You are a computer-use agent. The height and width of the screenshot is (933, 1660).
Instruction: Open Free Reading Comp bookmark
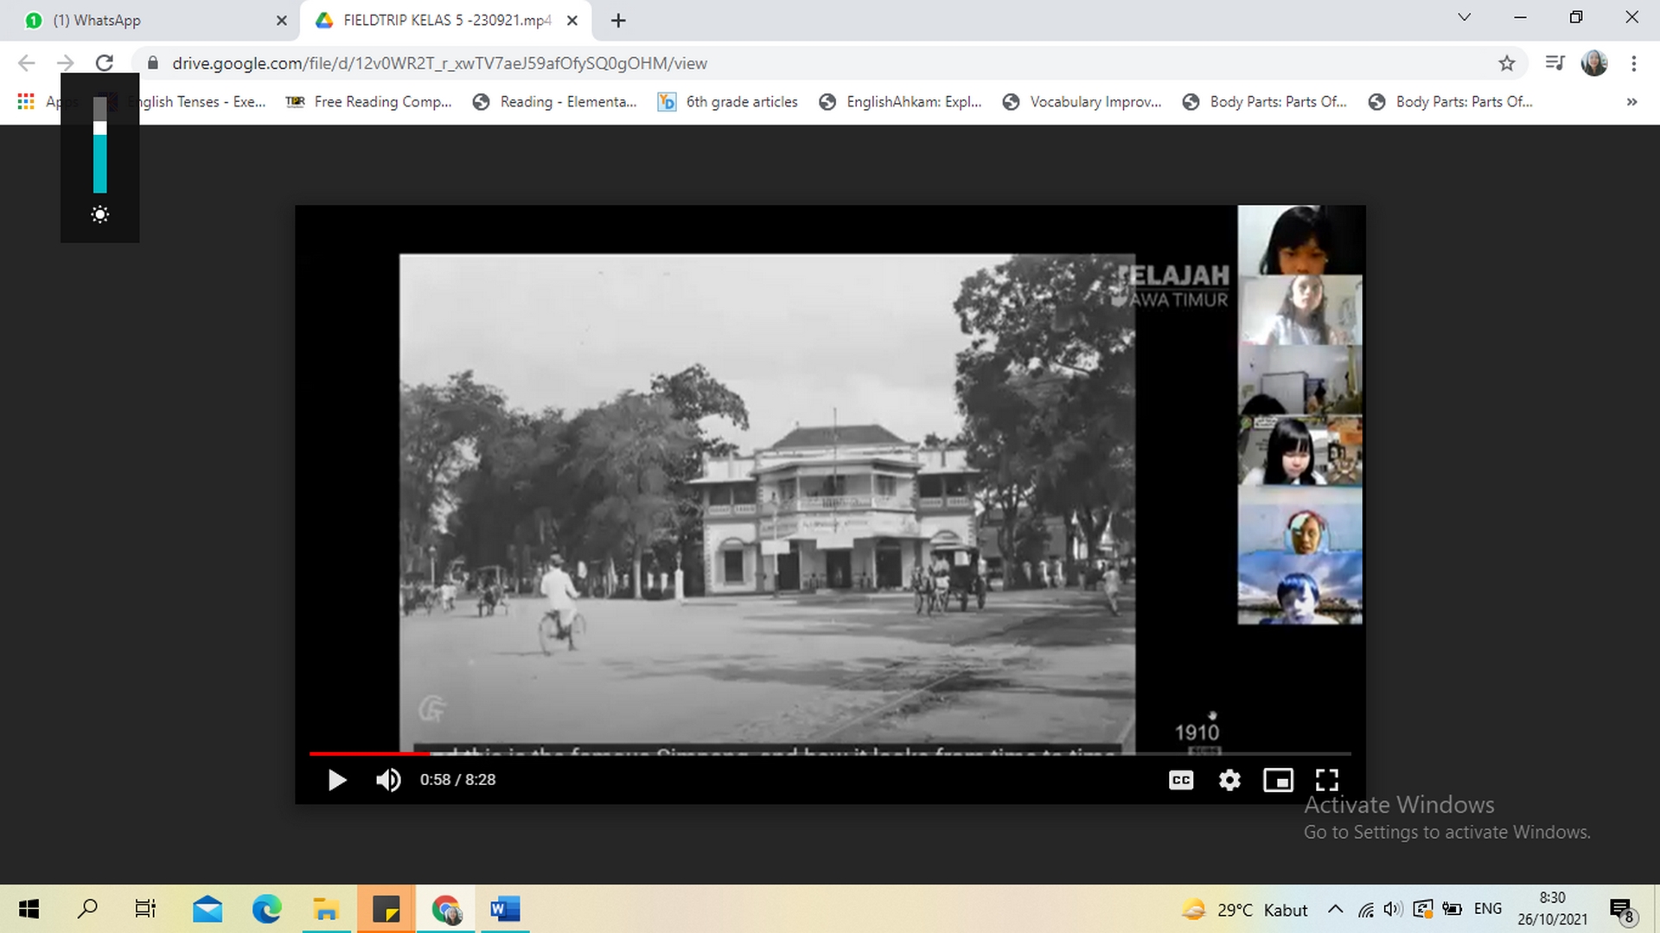369,101
